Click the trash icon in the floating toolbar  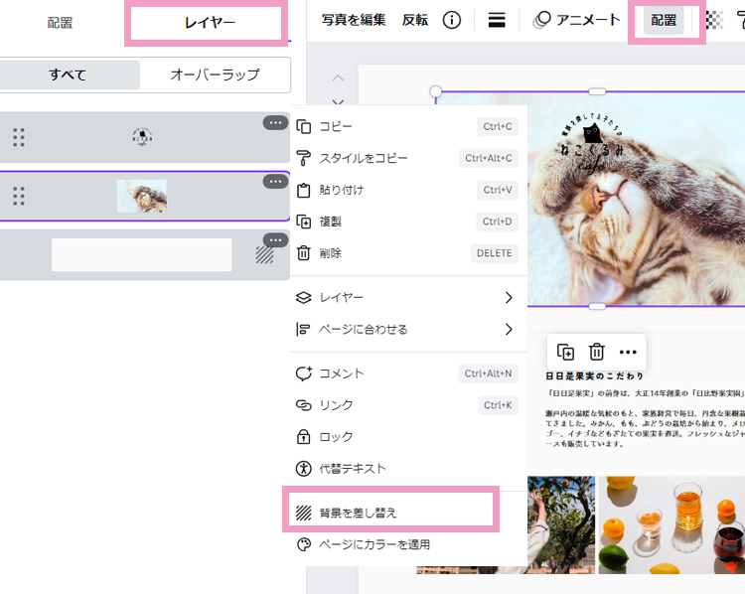click(597, 352)
